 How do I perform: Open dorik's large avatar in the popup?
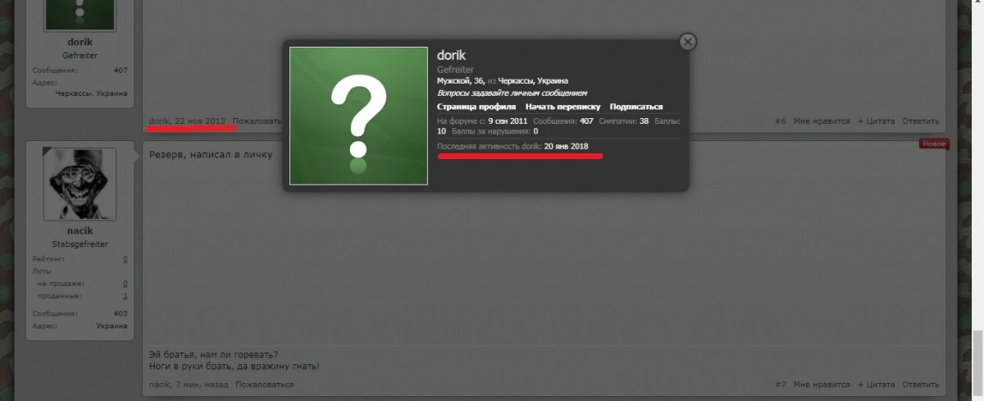(359, 116)
